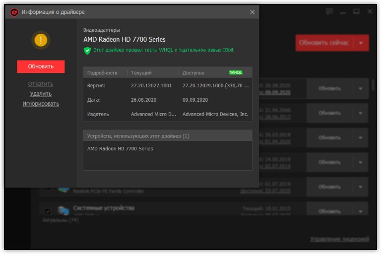This screenshot has width=381, height=254.
Task: Click Обновить button in Системные устройства row
Action: [329, 211]
